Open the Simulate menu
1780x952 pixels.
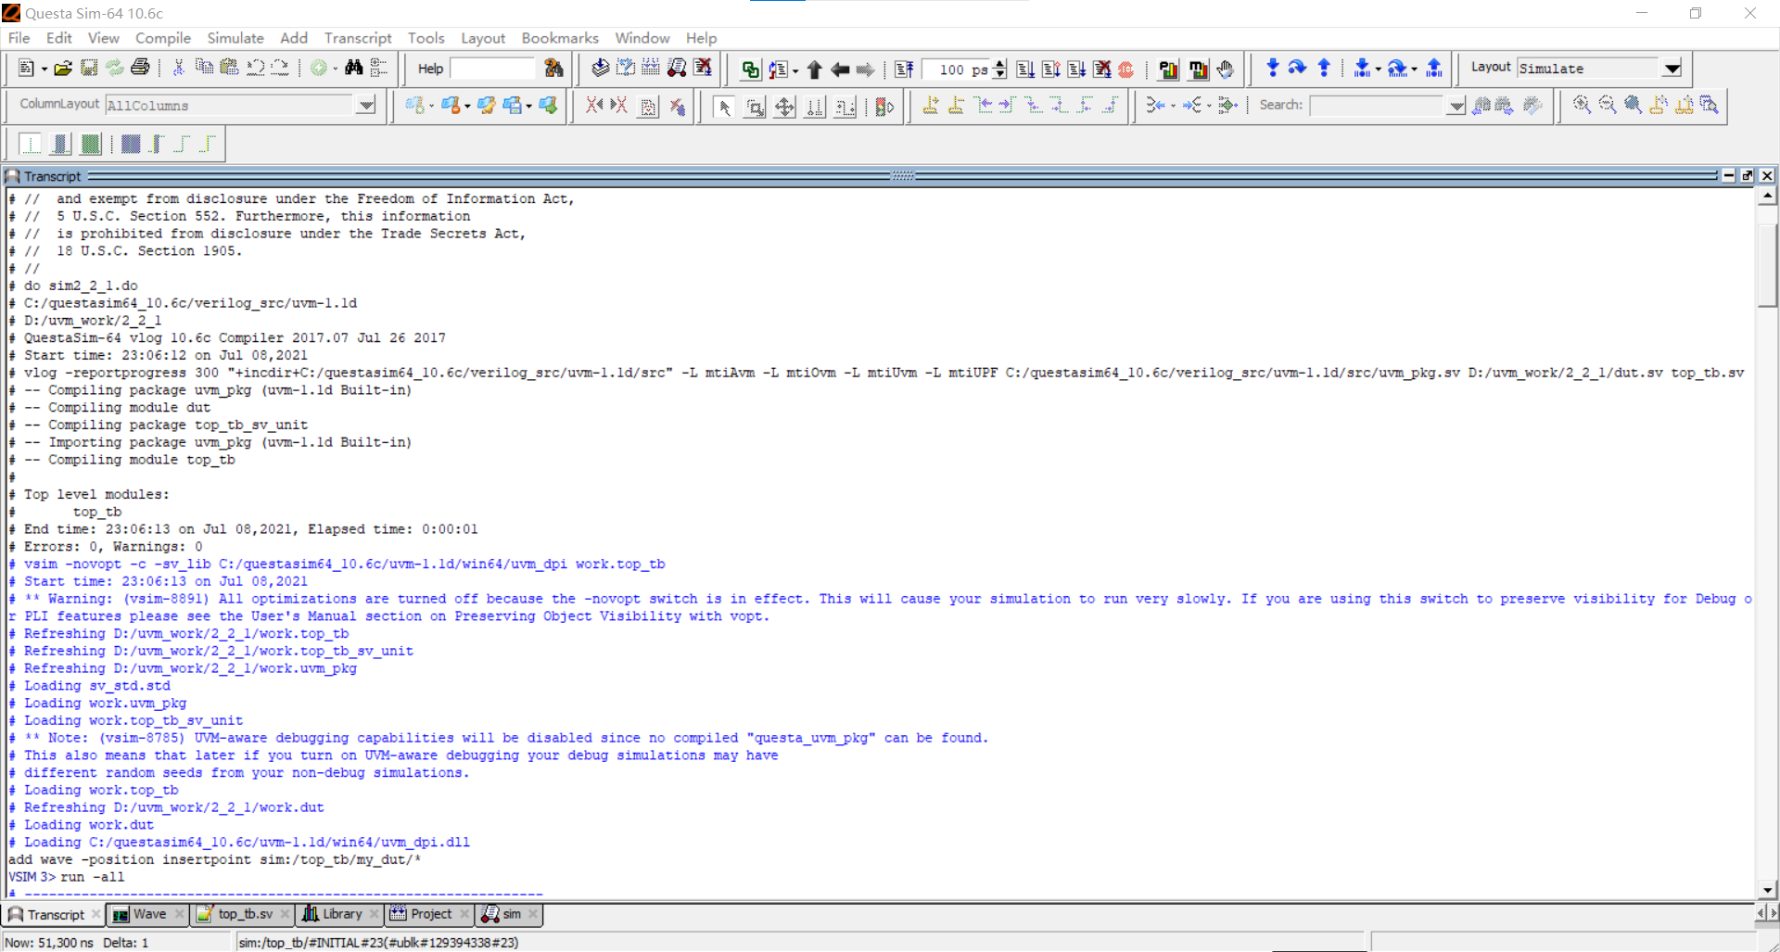pos(235,38)
